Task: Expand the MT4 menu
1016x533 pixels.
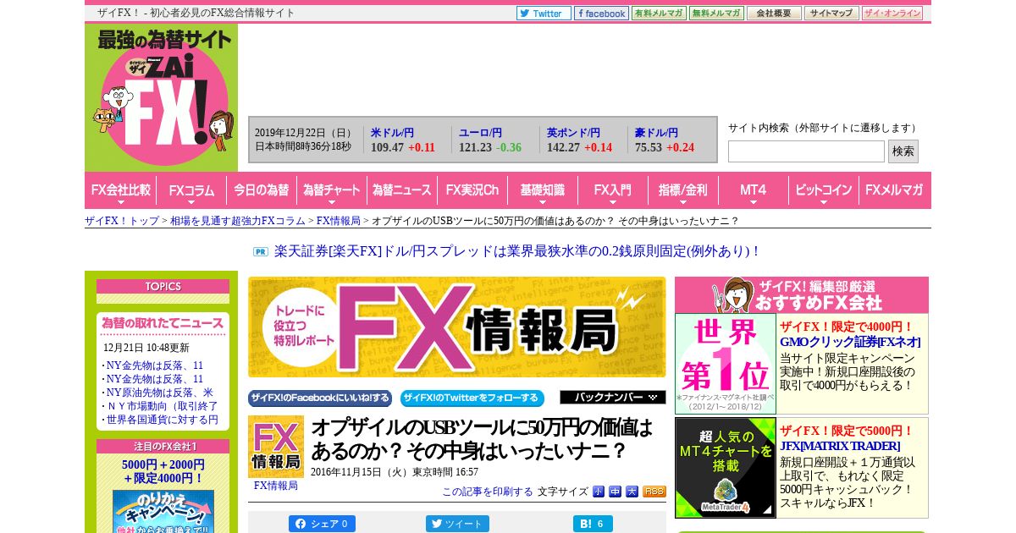Action: (x=754, y=190)
